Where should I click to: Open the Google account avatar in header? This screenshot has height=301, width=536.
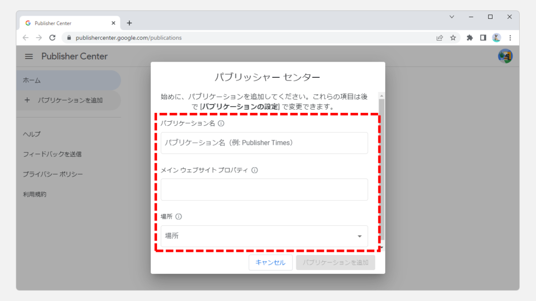coord(505,56)
